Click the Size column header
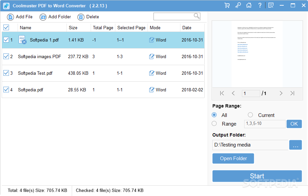 click(x=73, y=28)
